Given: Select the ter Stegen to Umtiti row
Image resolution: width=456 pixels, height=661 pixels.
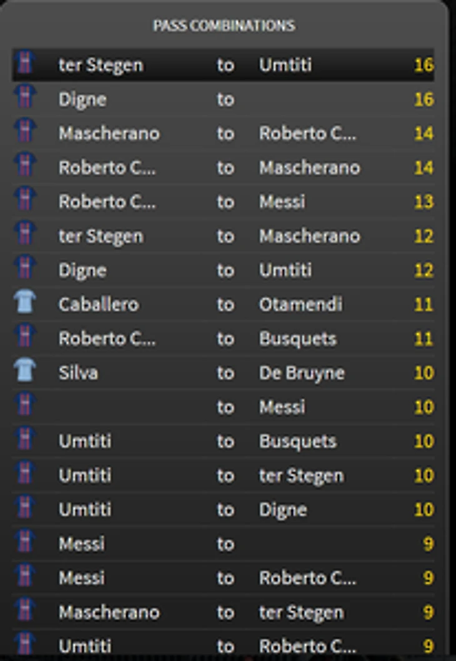Looking at the screenshot, I should coord(223,65).
